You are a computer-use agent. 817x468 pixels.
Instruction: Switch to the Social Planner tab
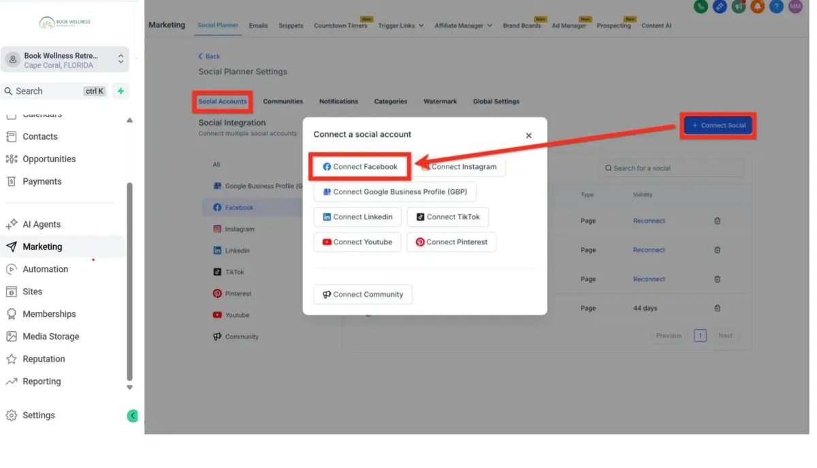pos(218,25)
